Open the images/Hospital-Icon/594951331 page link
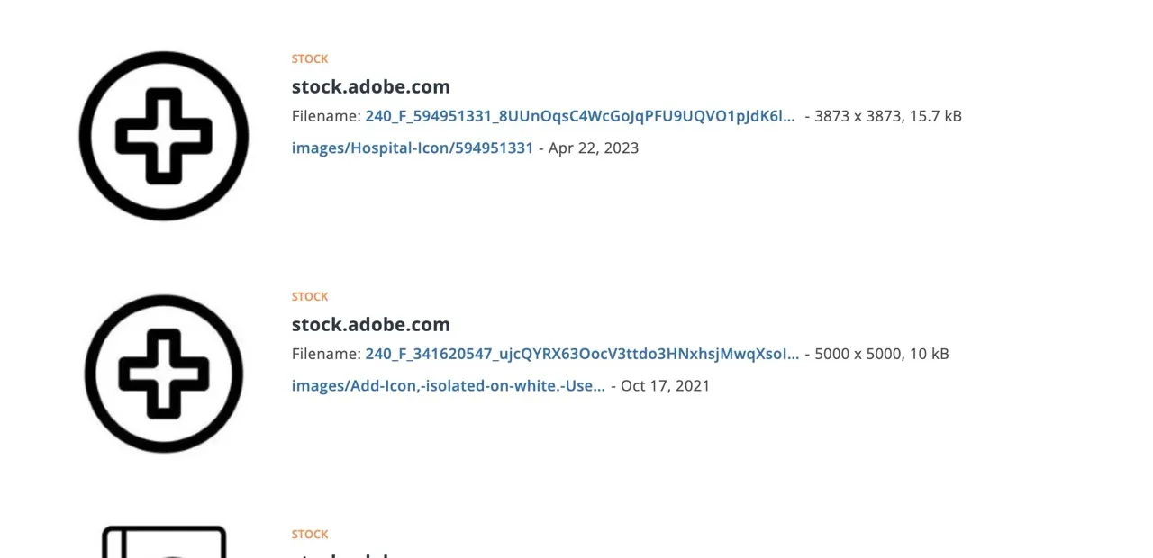This screenshot has width=1153, height=558. coord(413,148)
